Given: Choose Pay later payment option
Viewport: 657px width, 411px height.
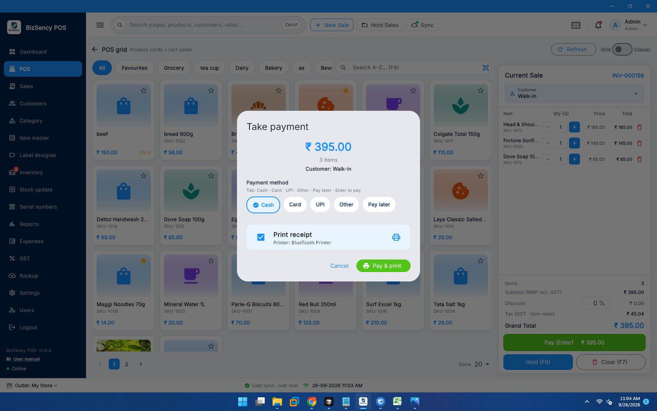Looking at the screenshot, I should [x=379, y=205].
